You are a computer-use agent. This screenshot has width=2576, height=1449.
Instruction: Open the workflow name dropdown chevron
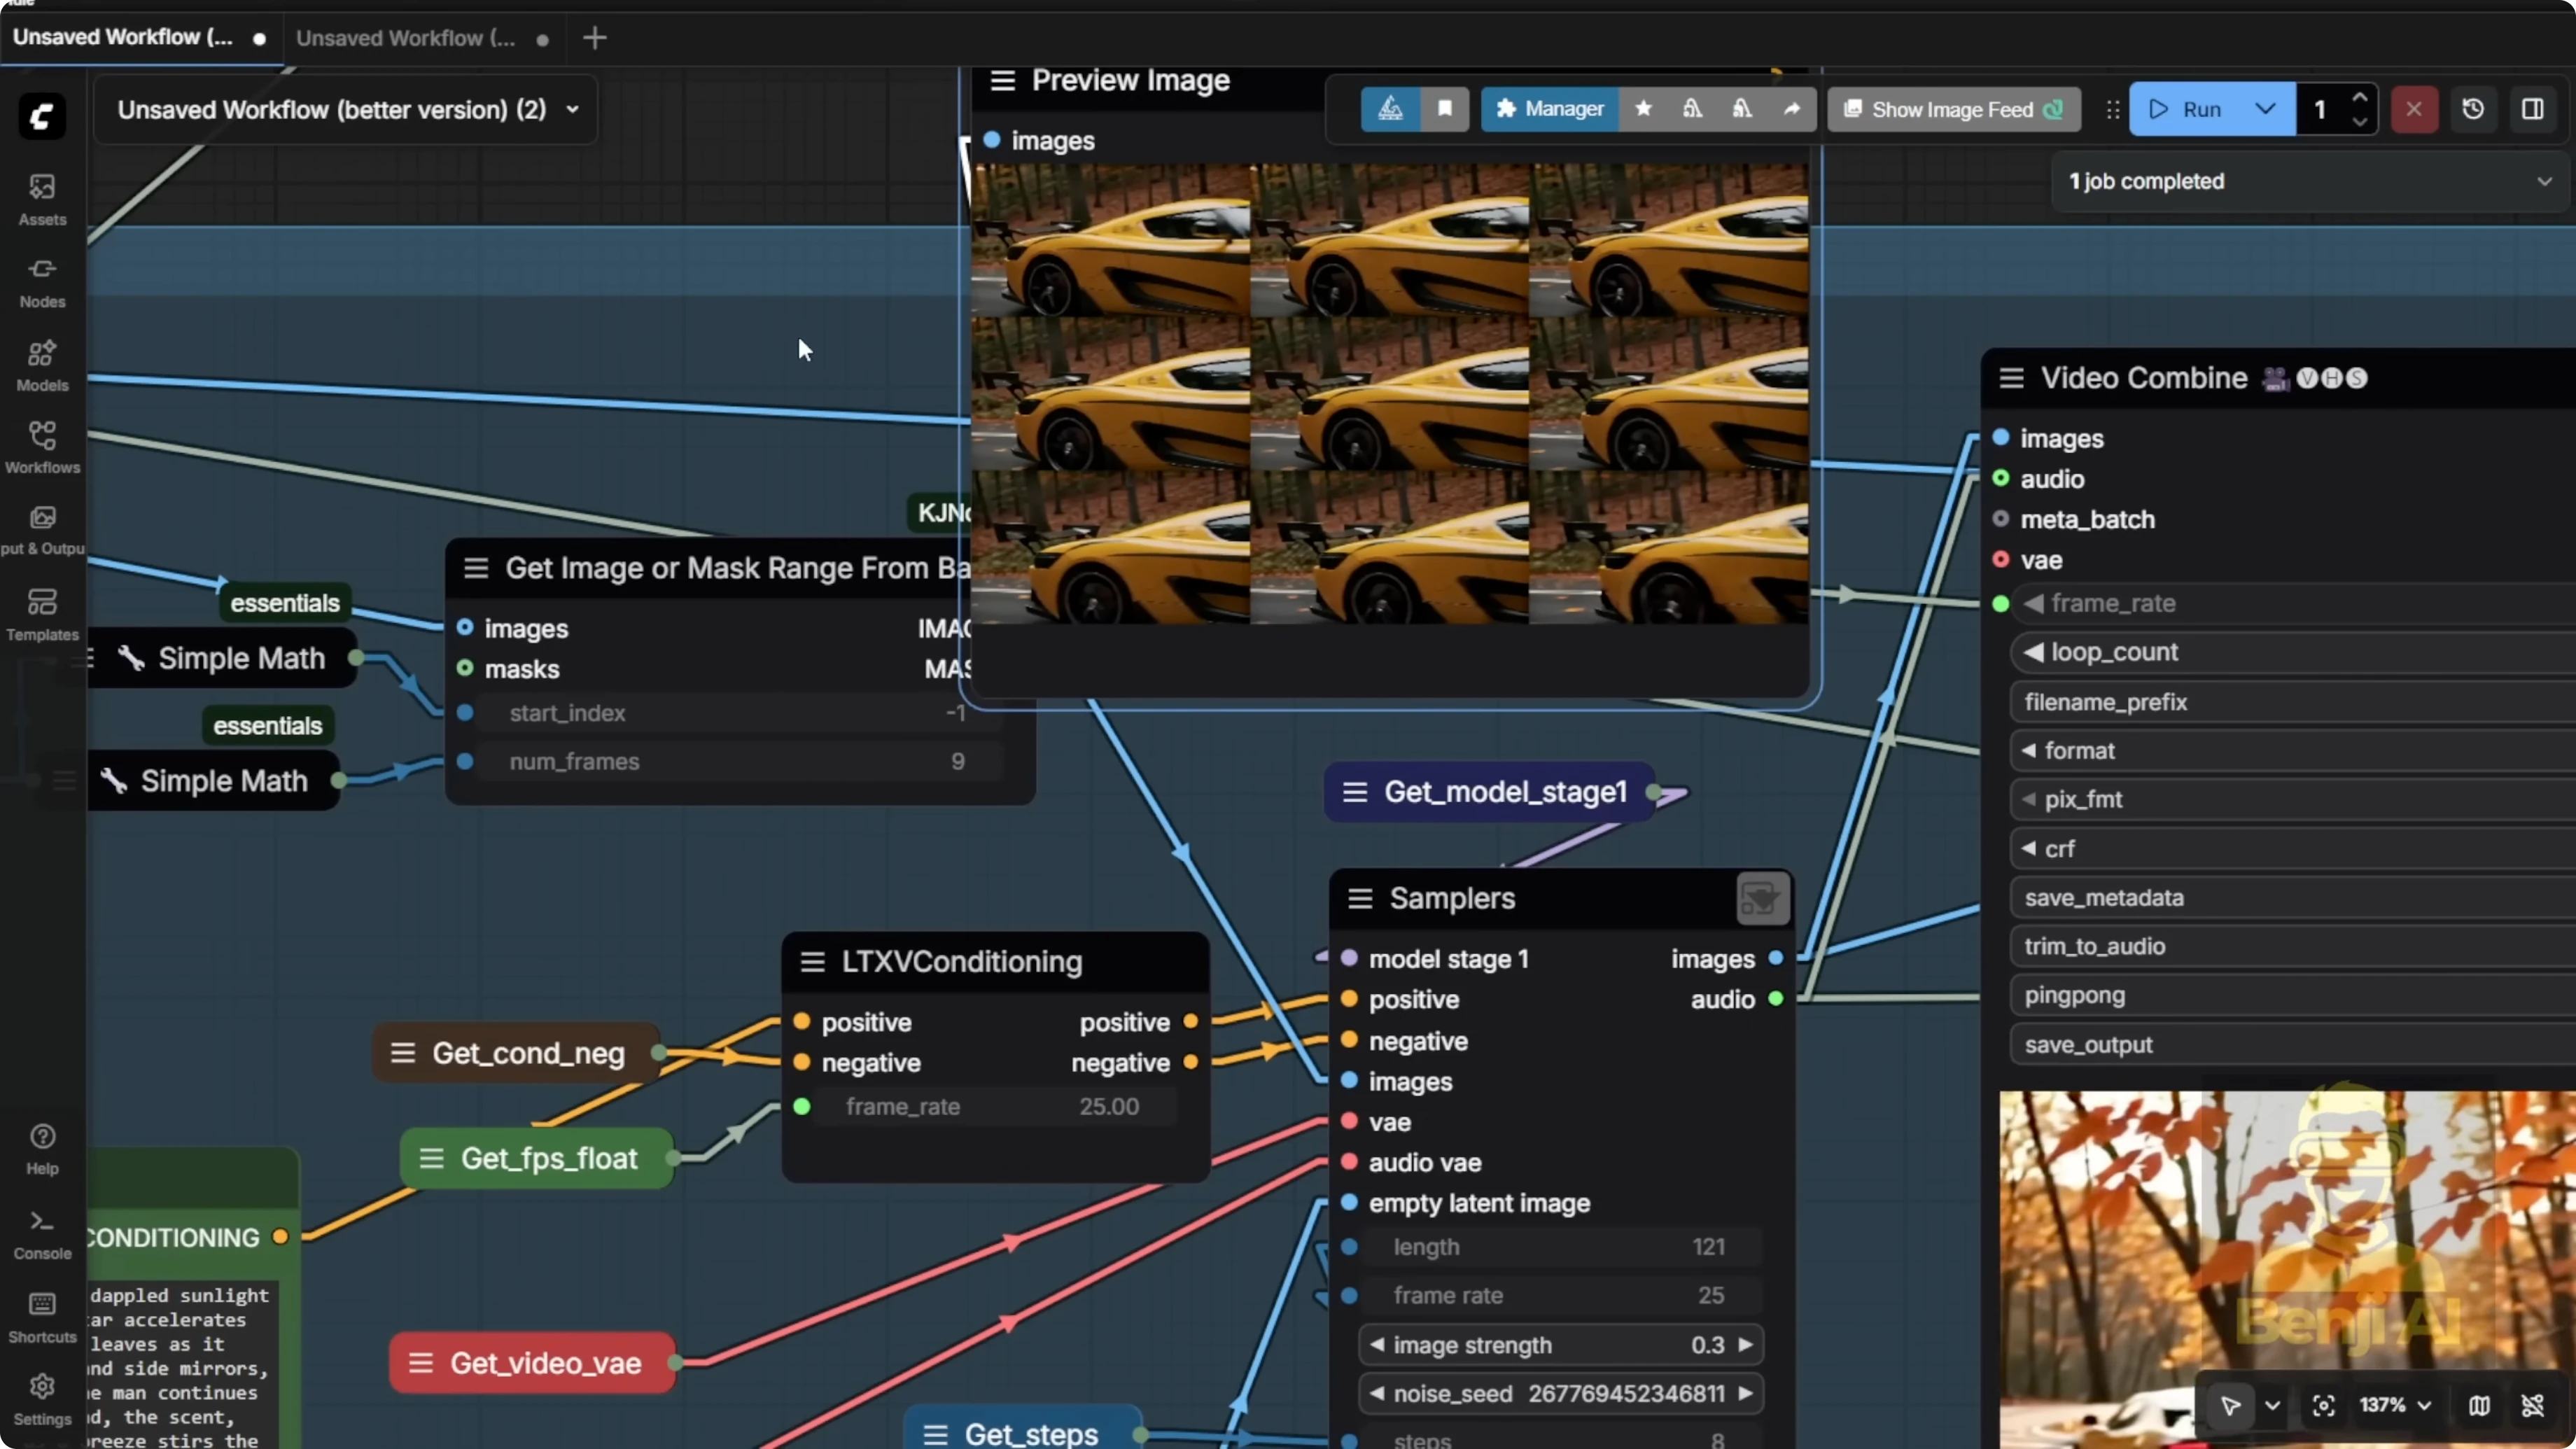(x=572, y=109)
